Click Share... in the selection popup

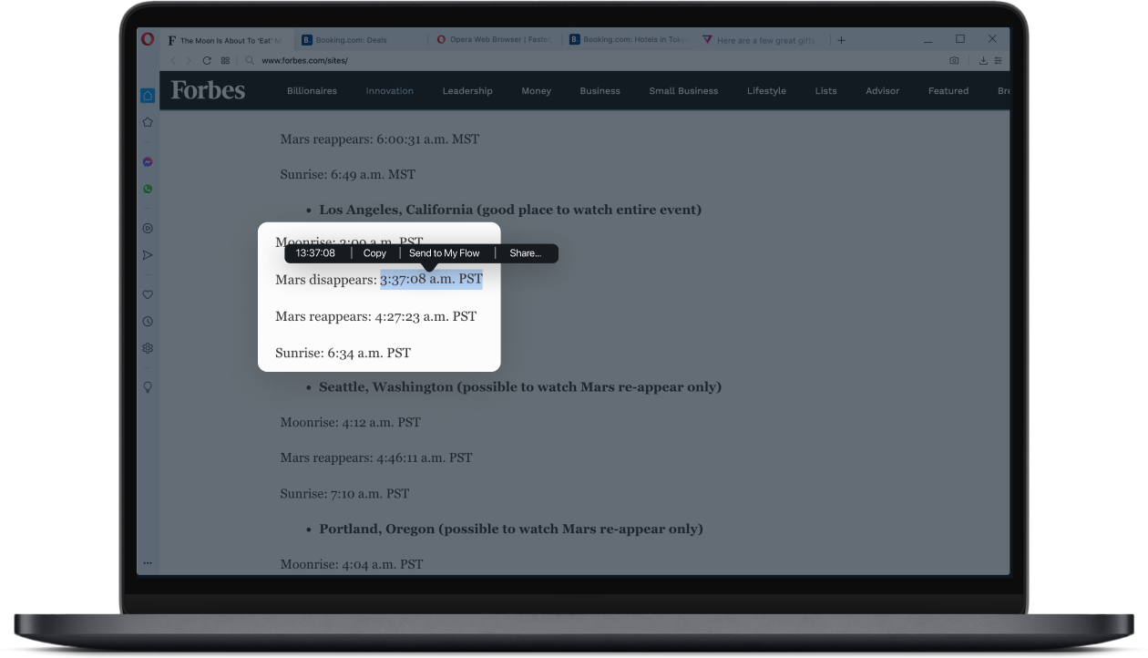pos(525,253)
